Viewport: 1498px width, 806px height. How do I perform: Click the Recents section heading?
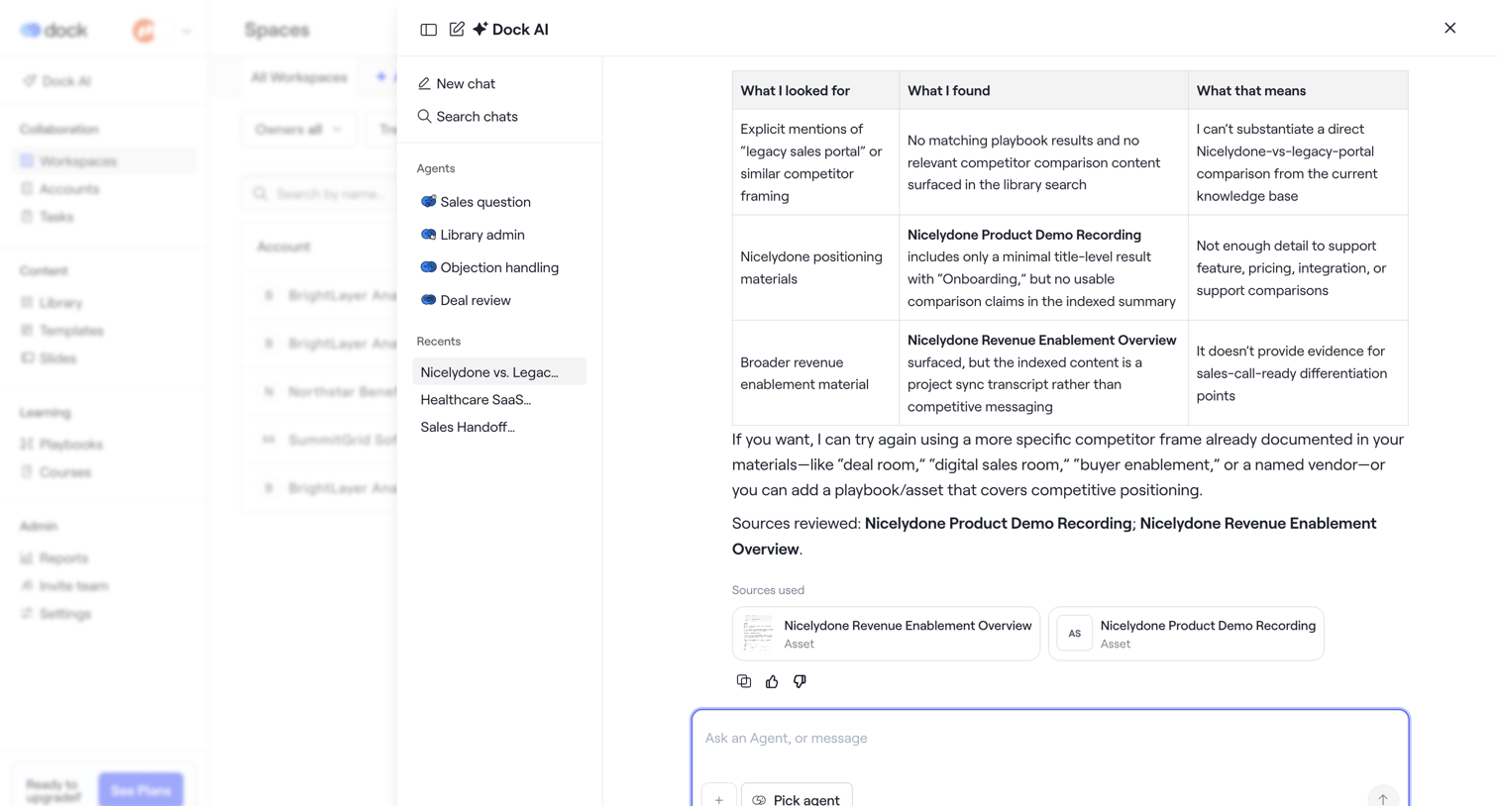pyautogui.click(x=439, y=342)
